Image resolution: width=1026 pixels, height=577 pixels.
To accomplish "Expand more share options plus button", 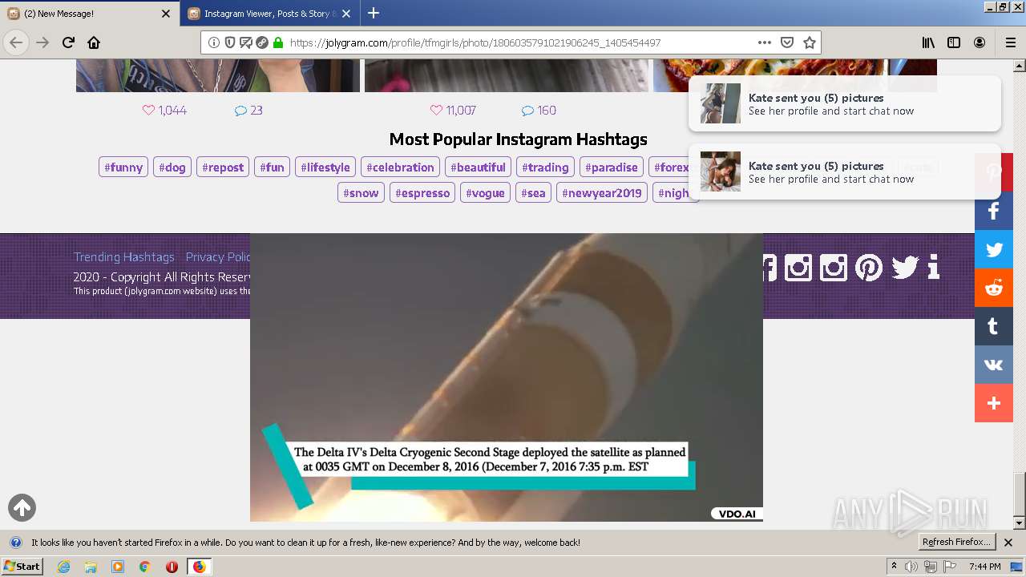I will pos(994,403).
